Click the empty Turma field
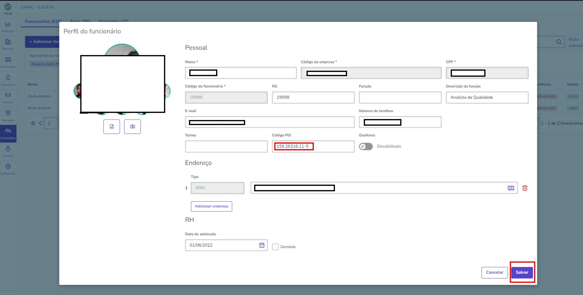Screen dimensions: 583x295 click(226, 147)
